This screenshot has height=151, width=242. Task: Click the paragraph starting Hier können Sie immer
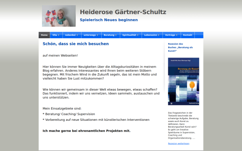100,72
